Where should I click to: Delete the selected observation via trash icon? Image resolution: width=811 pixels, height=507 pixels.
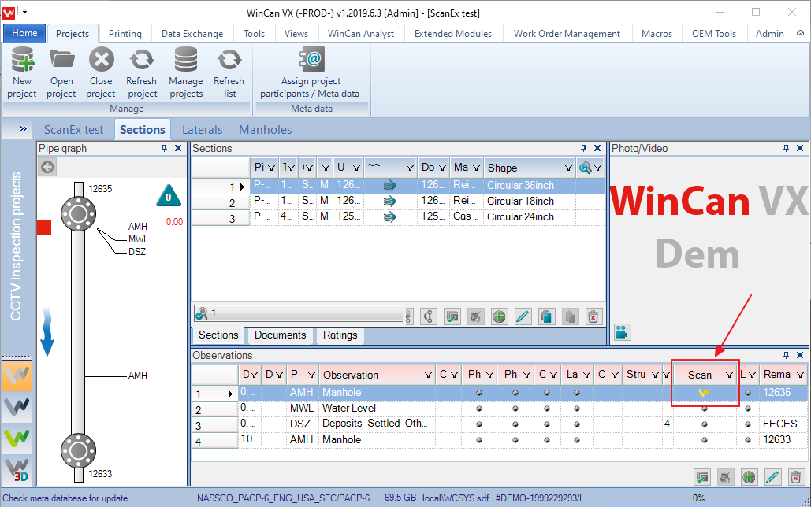[x=794, y=477]
